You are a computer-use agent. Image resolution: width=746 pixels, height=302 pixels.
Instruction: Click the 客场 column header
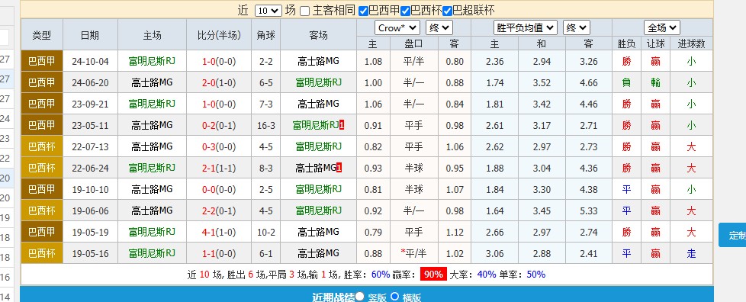coord(318,35)
